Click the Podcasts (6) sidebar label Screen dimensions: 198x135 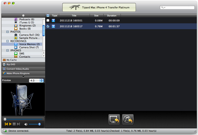click(27, 19)
